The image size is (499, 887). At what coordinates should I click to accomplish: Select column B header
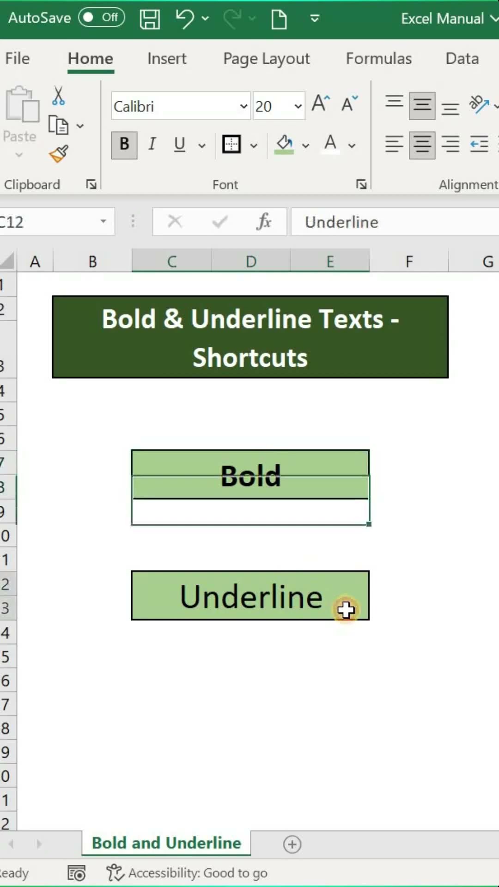point(92,261)
